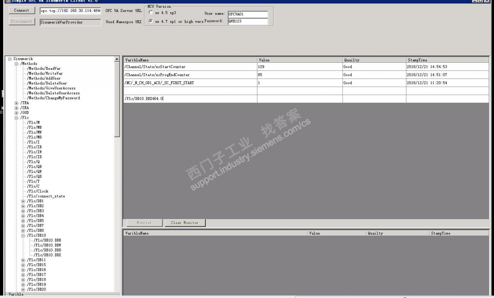Viewport: 494px width, 298px height.
Task: Select /Plc/DB18 tree item
Action: click(x=36, y=280)
